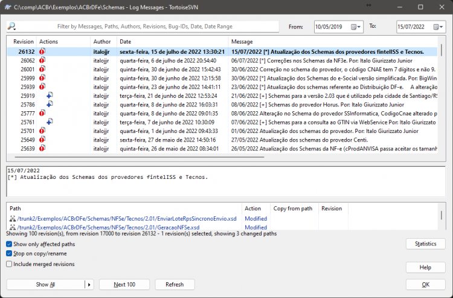Image resolution: width=453 pixels, height=298 pixels.
Task: Click the Message column header
Action: [x=332, y=42]
